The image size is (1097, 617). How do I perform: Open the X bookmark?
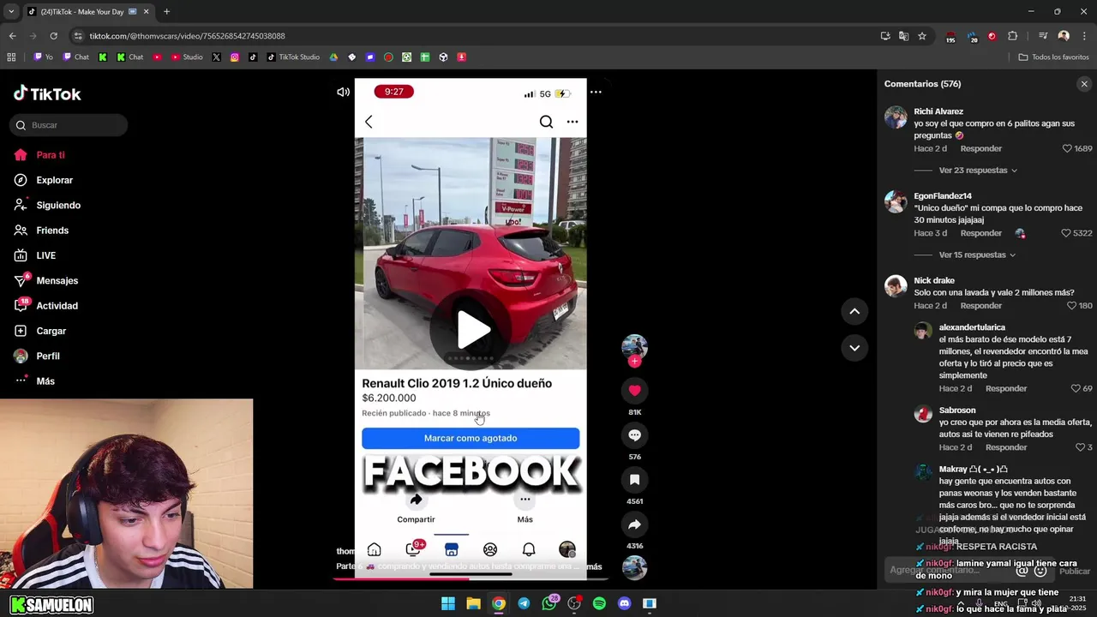(x=216, y=57)
